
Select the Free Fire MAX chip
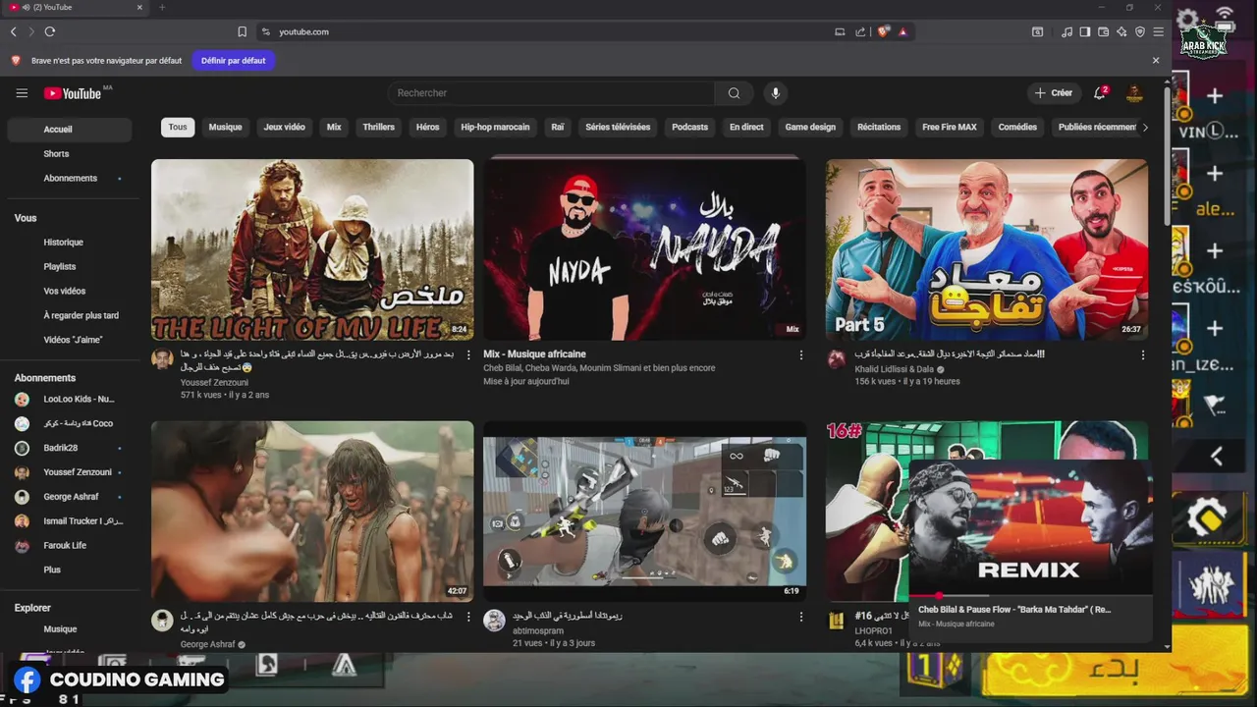click(x=950, y=127)
